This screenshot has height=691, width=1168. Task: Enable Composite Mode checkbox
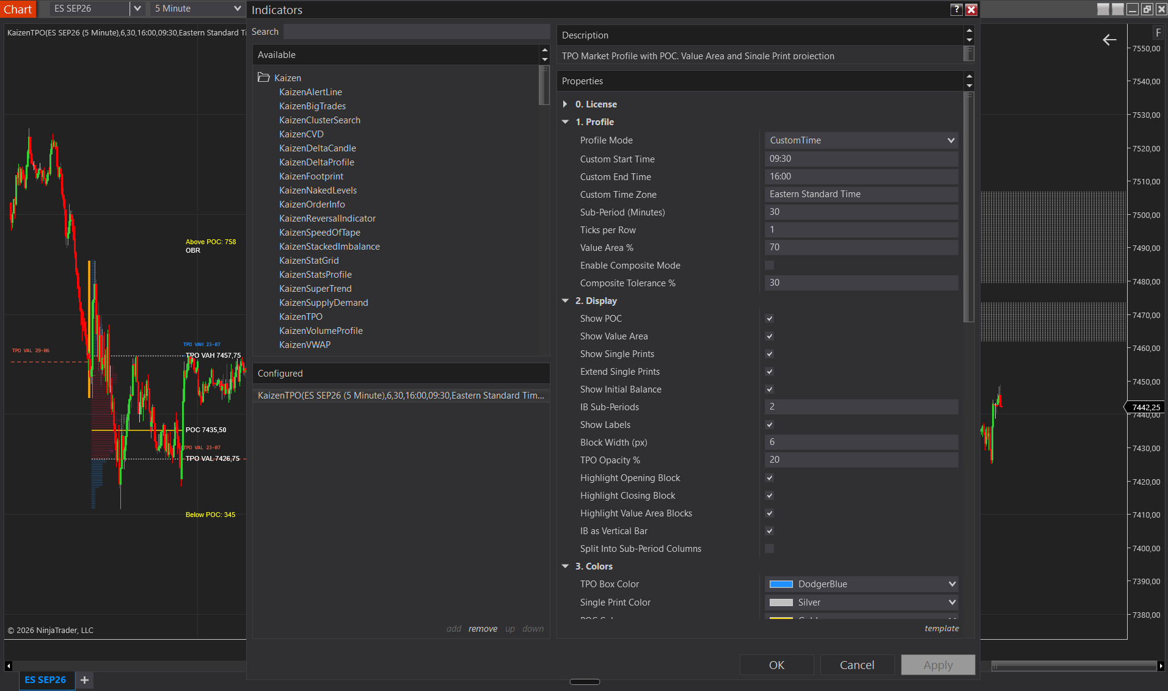(x=770, y=266)
